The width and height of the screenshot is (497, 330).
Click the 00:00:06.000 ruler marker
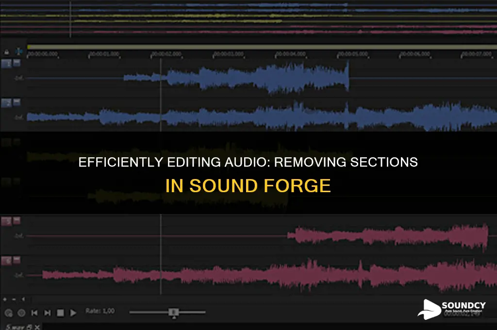pyautogui.click(x=414, y=54)
